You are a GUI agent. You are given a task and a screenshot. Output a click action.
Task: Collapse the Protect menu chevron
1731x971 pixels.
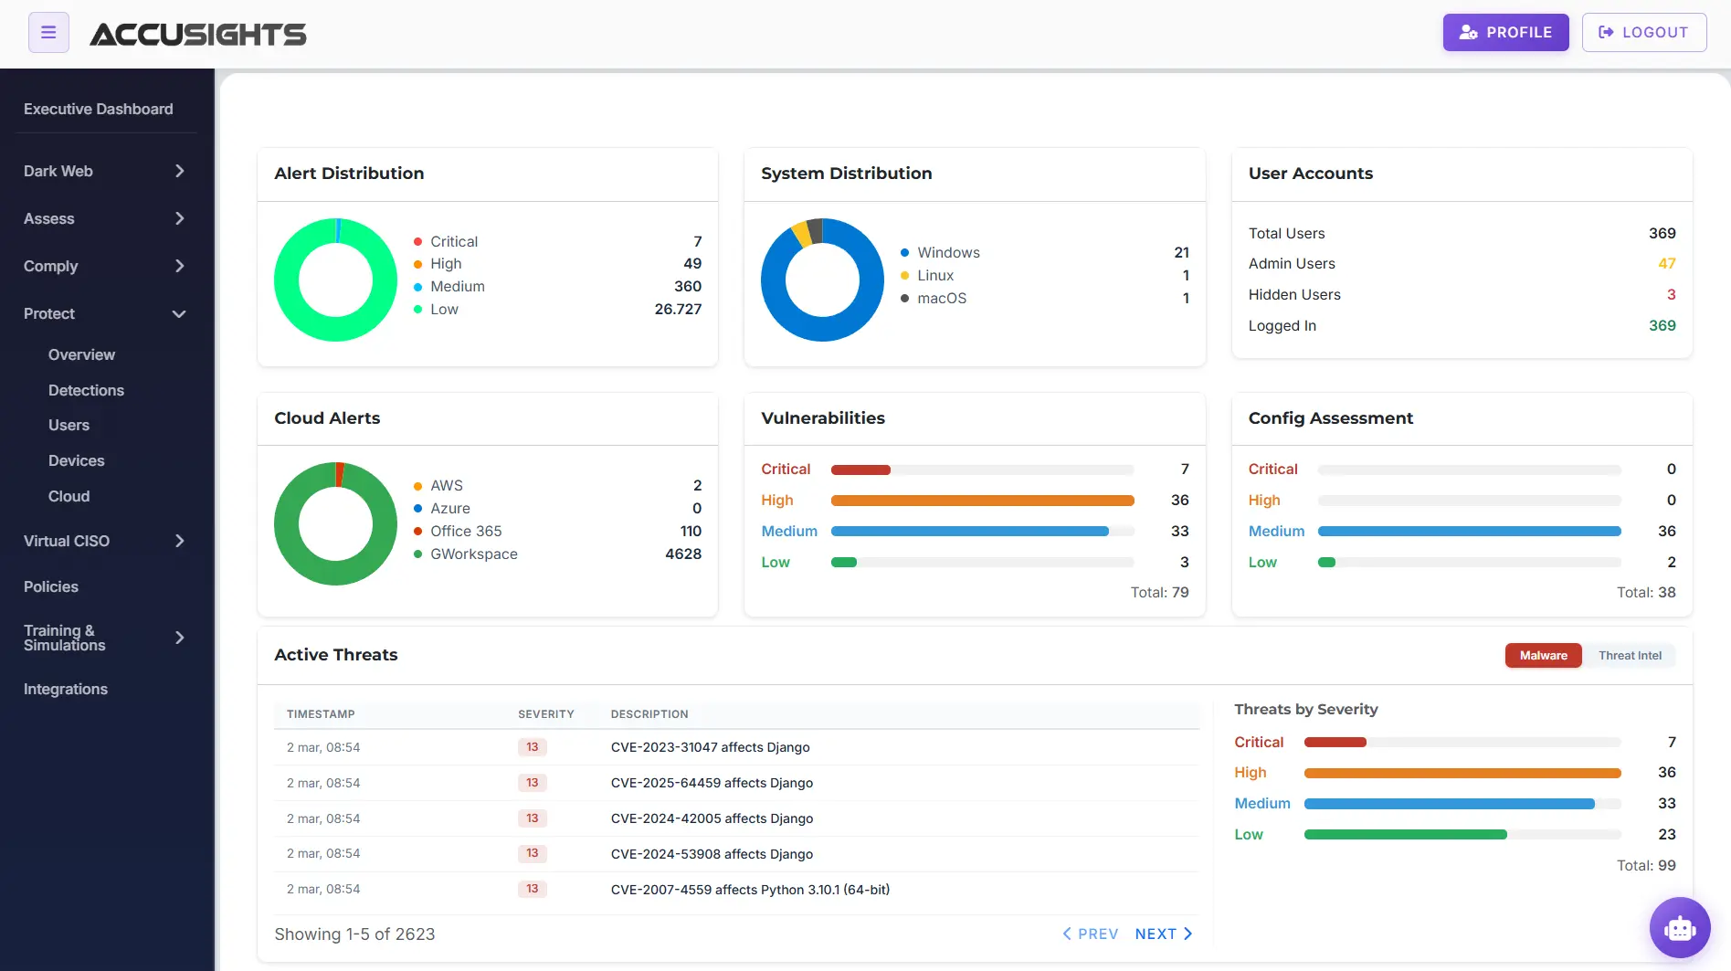coord(180,313)
